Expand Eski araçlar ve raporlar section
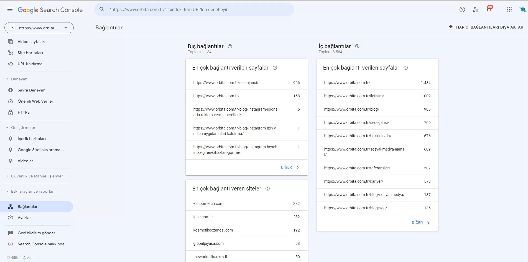 [7, 191]
